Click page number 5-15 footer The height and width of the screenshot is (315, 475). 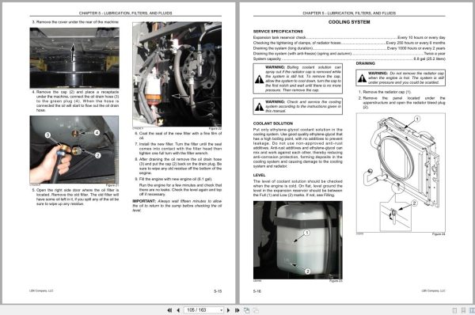point(218,291)
